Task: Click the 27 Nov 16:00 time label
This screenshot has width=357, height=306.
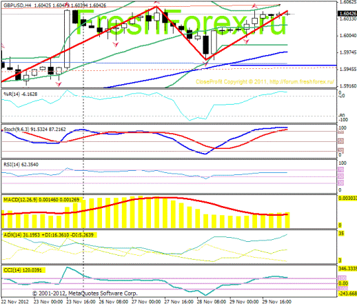Action: (x=178, y=302)
